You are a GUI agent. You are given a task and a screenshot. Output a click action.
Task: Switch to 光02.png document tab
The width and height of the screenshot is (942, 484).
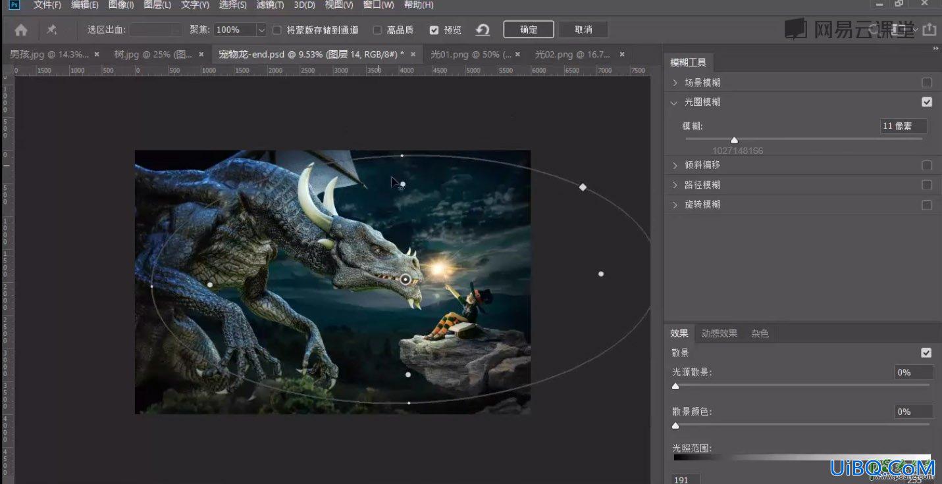pos(573,54)
